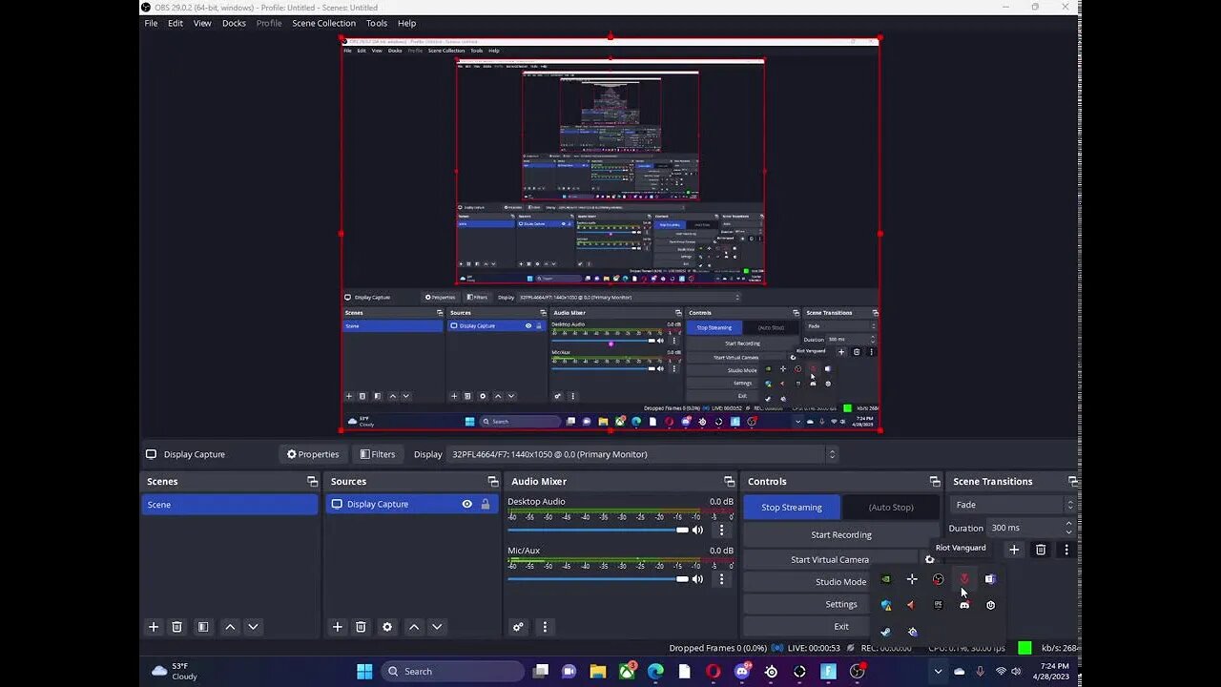This screenshot has width=1221, height=687.
Task: Click Start Virtual Camera button
Action: [830, 560]
